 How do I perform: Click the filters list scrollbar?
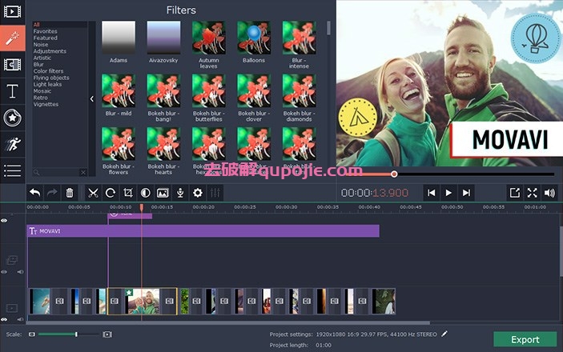point(328,28)
